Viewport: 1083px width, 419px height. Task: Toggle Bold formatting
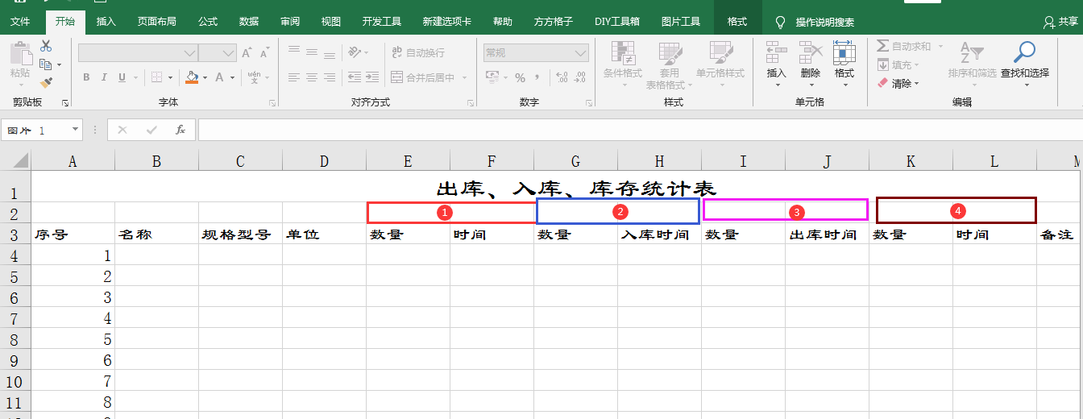86,77
